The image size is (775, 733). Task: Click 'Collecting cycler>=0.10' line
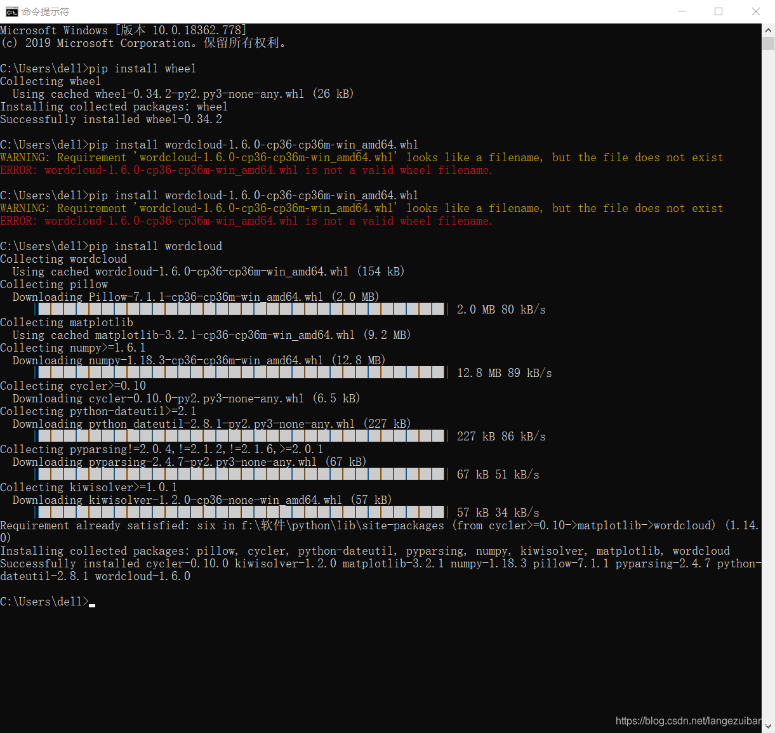(73, 386)
